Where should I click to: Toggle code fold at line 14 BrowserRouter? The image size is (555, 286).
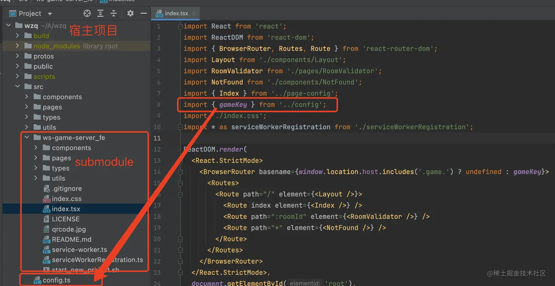pyautogui.click(x=180, y=172)
